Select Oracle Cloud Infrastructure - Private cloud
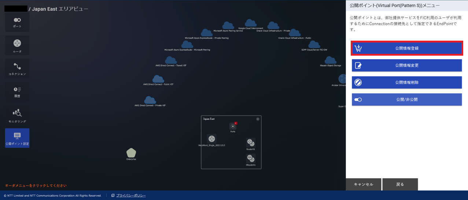468x200 pixels. 273,25
